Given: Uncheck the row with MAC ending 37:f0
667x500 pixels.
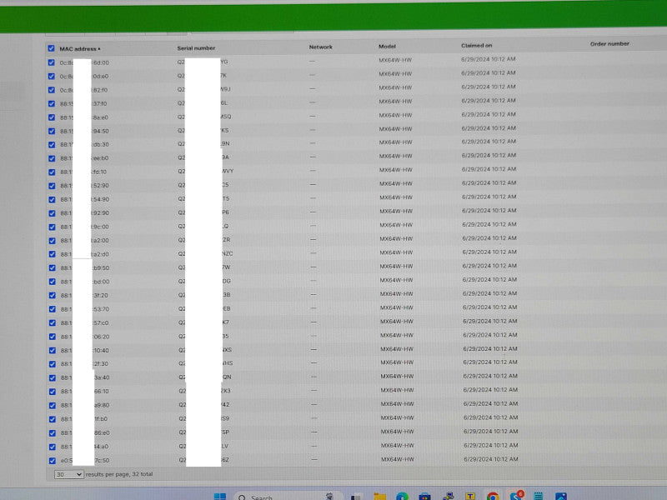Looking at the screenshot, I should pos(52,103).
